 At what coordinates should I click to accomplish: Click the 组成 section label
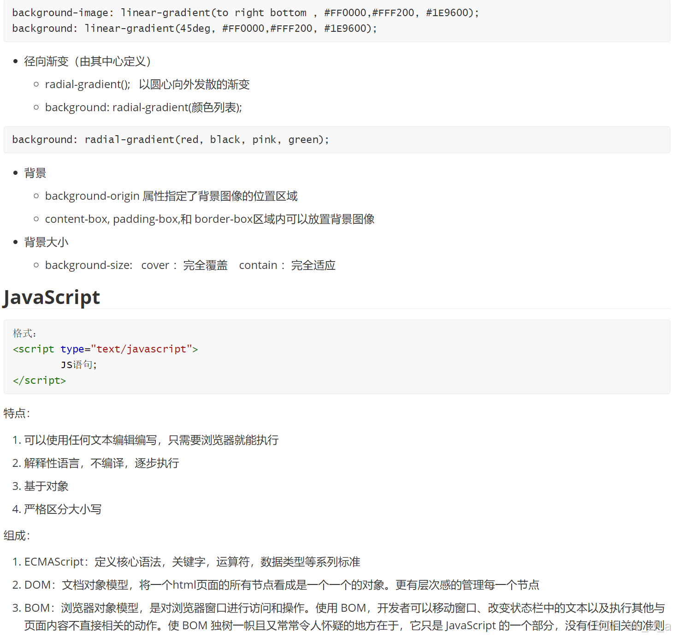click(x=16, y=536)
